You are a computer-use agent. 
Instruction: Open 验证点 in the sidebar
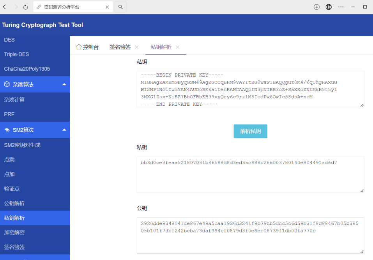click(x=35, y=189)
